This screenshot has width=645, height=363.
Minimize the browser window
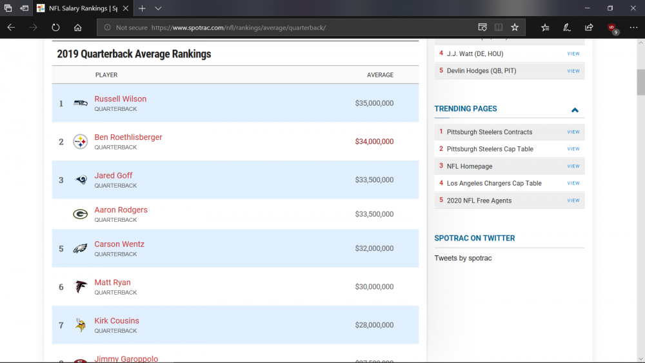588,8
